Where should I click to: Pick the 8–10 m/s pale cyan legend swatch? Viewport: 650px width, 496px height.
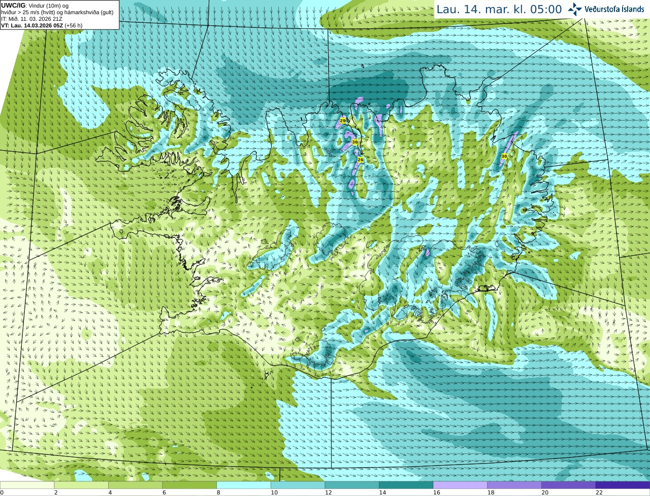point(244,485)
